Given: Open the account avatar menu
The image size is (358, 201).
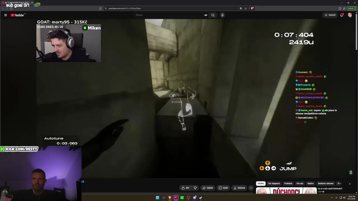Looking at the screenshot, I should (x=350, y=15).
